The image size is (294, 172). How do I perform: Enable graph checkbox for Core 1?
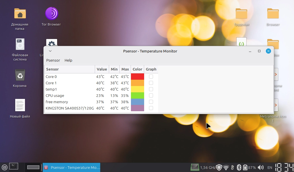coord(151,83)
